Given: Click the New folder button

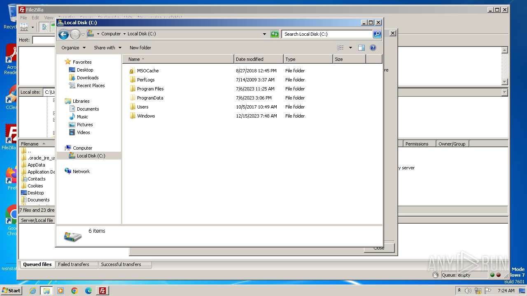Looking at the screenshot, I should click(140, 48).
